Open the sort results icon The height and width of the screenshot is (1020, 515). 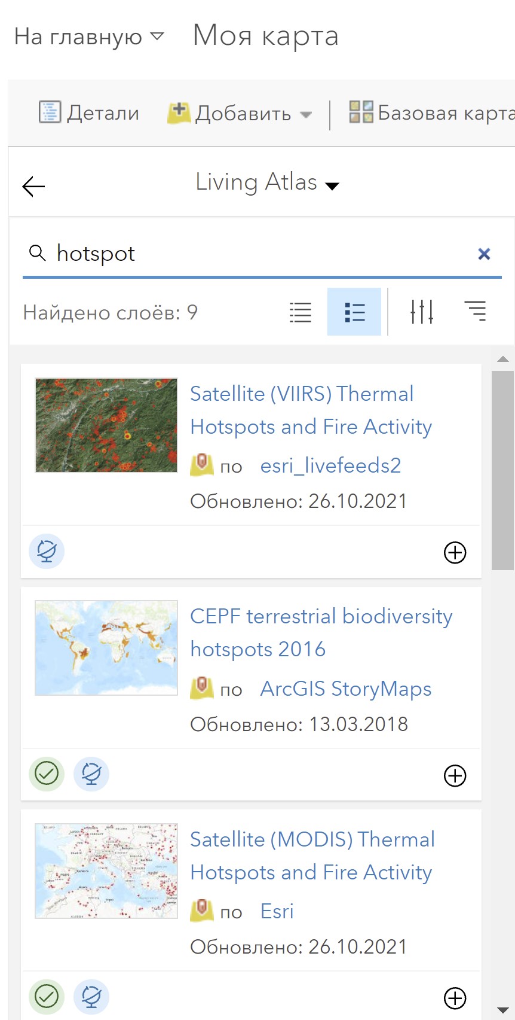coord(476,312)
